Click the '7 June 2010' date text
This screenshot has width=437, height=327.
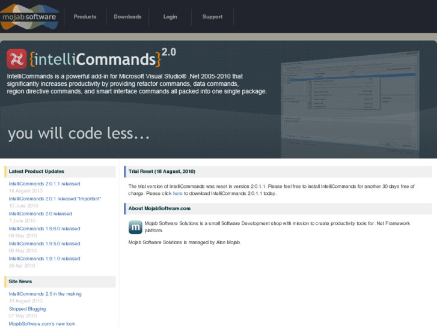(x=22, y=221)
